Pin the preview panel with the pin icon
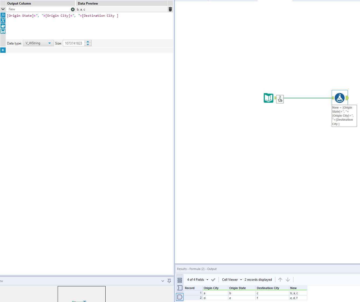 point(169,281)
